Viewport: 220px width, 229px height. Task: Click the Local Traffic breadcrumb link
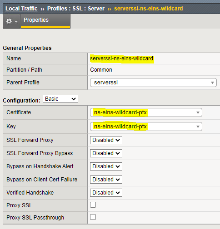[21, 9]
